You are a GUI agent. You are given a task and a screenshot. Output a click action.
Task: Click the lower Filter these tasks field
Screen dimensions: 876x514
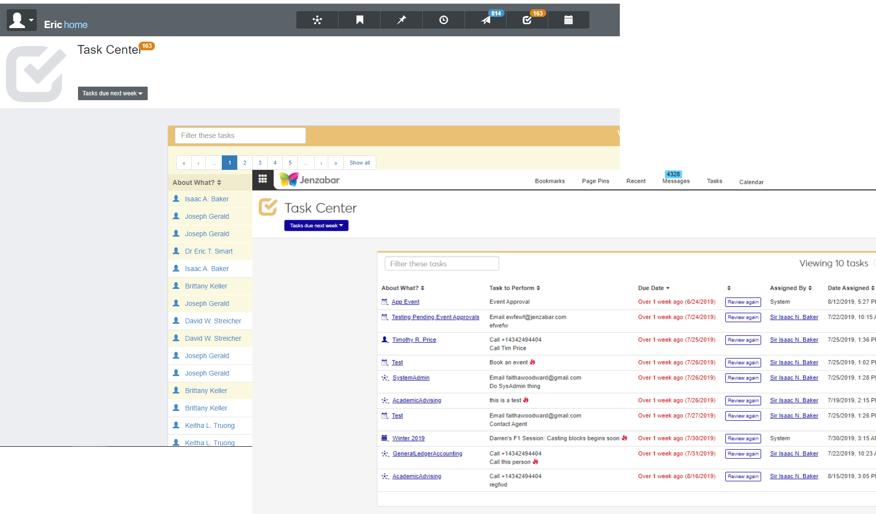point(442,264)
